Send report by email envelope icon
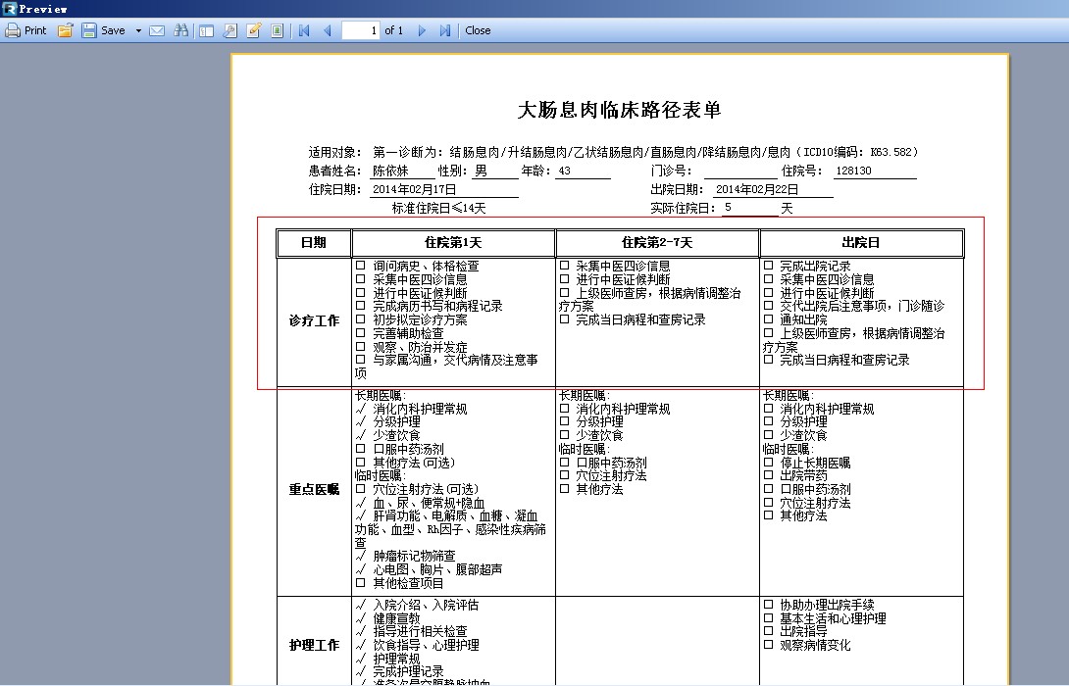Image resolution: width=1069 pixels, height=686 pixels. click(157, 30)
